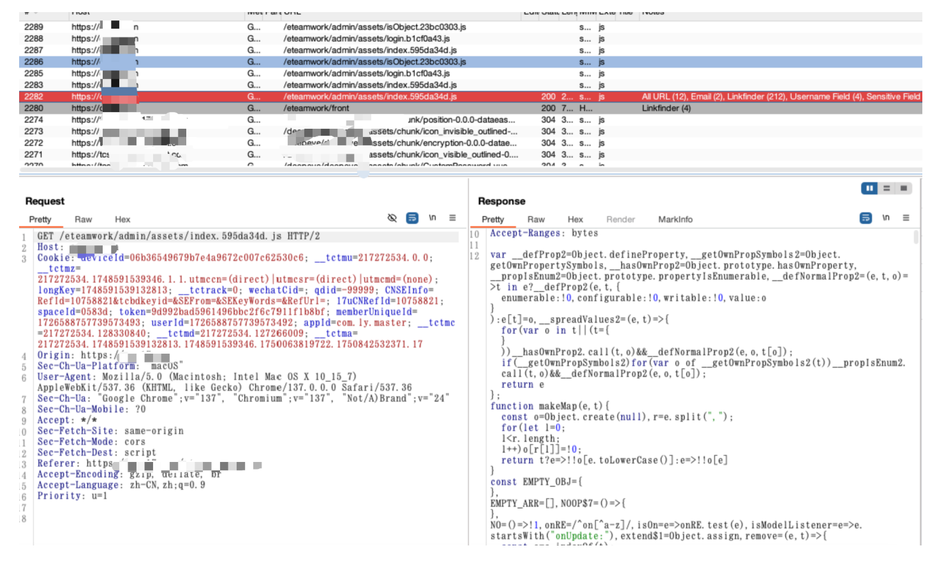Toggle word wrap icon in Request panel
This screenshot has height=562, width=930.
click(412, 218)
